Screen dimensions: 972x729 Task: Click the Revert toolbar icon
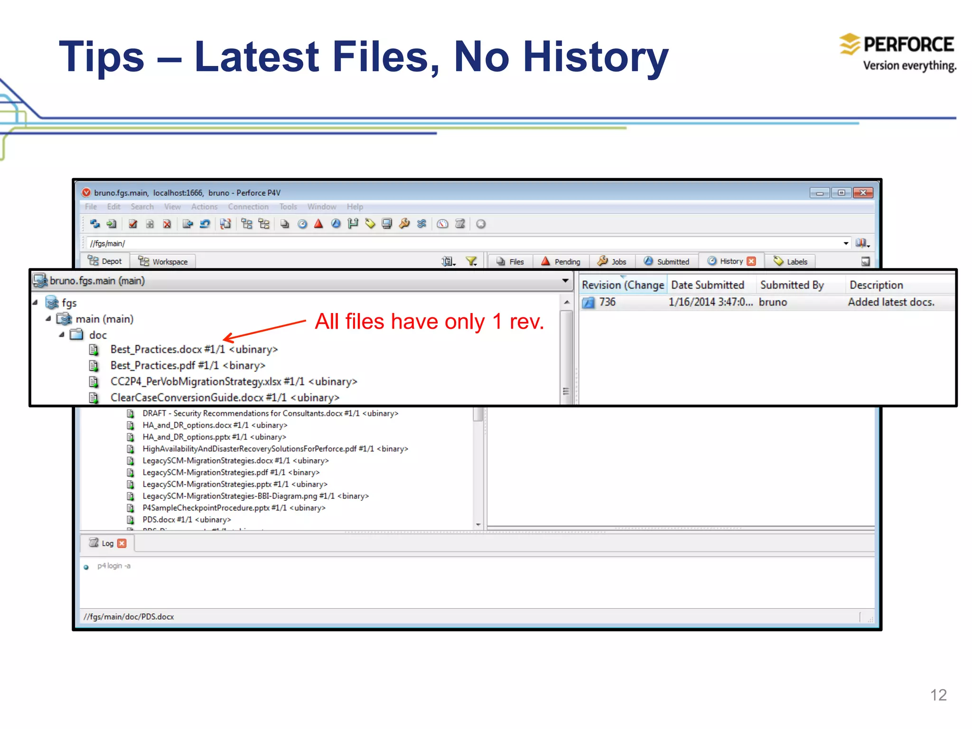click(205, 224)
